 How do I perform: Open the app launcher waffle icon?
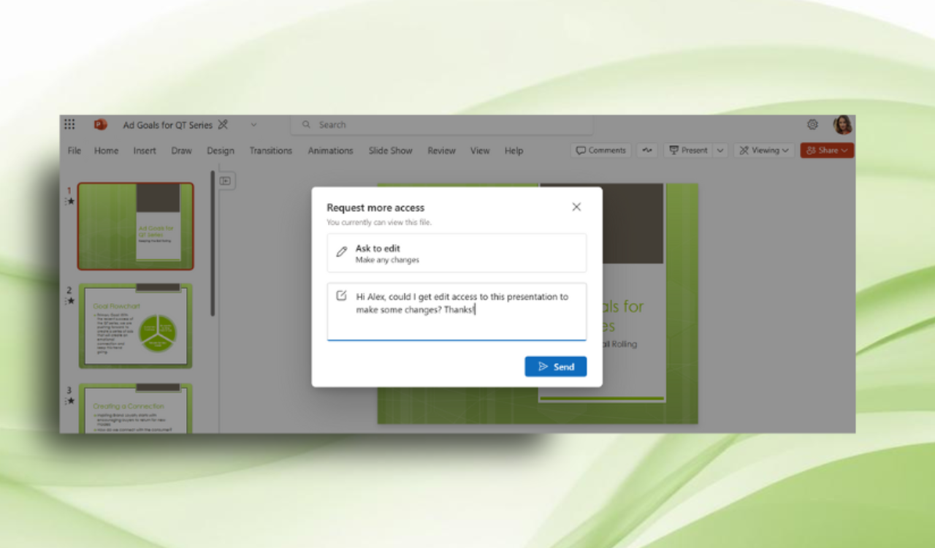[69, 125]
